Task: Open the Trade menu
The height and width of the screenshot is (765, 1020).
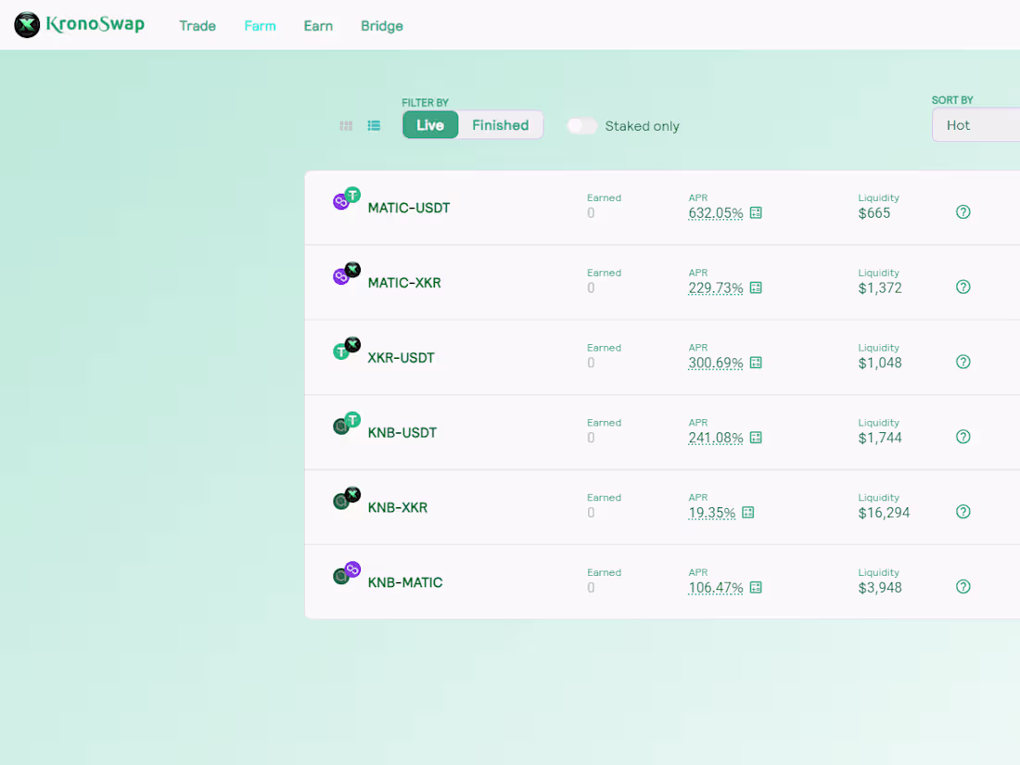Action: 198,26
